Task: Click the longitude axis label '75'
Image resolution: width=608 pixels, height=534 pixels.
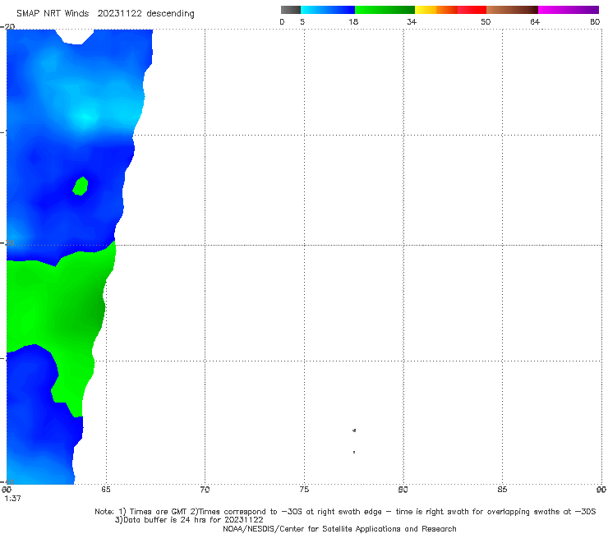Action: point(304,490)
